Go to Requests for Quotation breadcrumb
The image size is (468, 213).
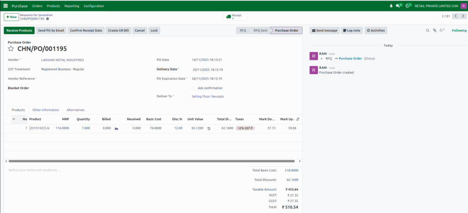(x=36, y=15)
